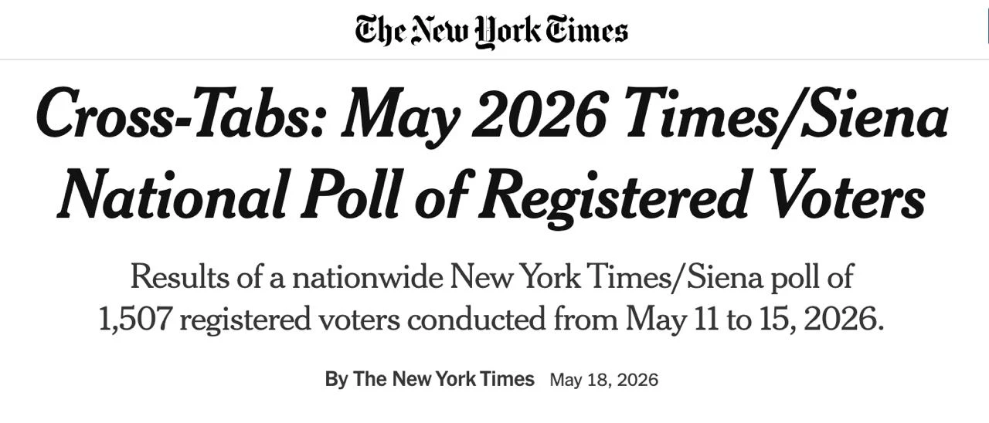Click the 1,507 figure in the summary
The height and width of the screenshot is (423, 989).
coord(134,320)
